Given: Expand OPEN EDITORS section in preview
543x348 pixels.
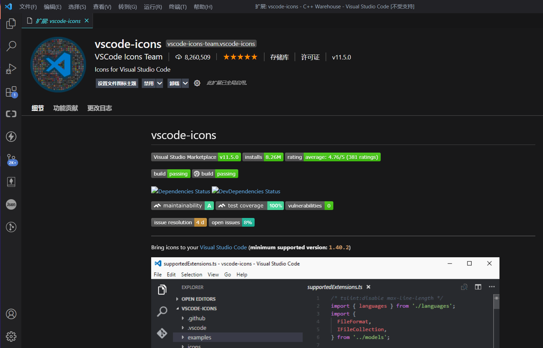Looking at the screenshot, I should pyautogui.click(x=177, y=299).
